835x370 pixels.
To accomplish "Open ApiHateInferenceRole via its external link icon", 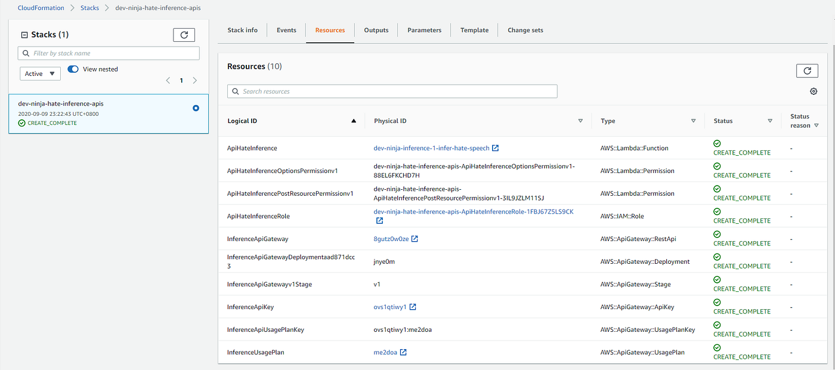I will click(380, 220).
